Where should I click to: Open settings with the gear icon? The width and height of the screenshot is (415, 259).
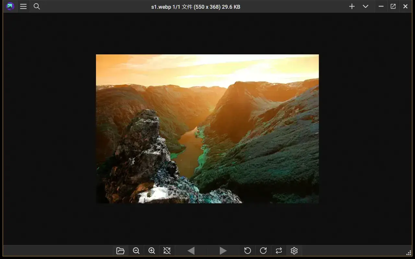click(294, 251)
